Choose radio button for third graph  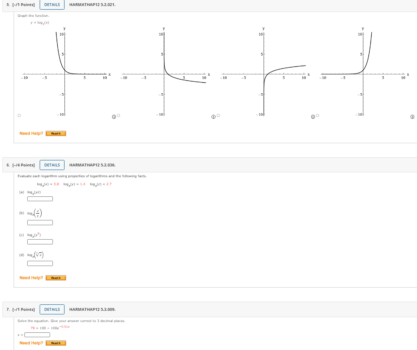tap(218, 116)
